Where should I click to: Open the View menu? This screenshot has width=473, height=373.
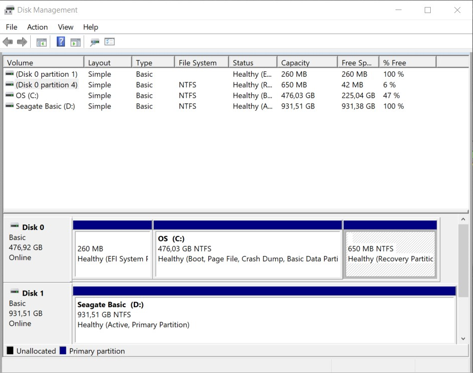pyautogui.click(x=65, y=27)
